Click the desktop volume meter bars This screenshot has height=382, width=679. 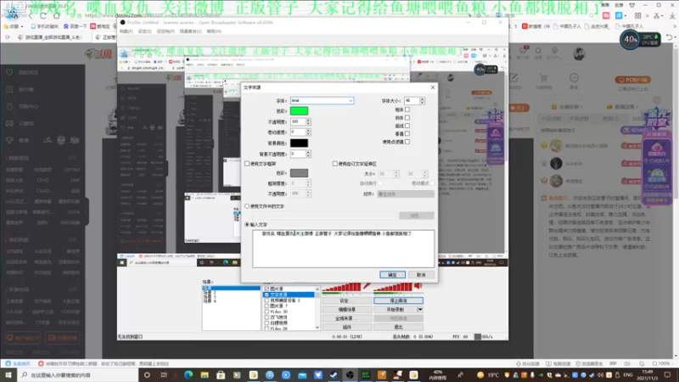coord(392,287)
